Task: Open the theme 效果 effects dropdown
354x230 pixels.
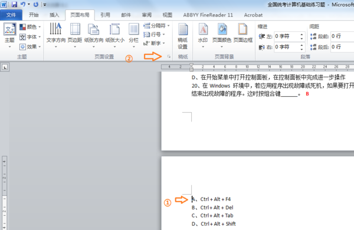Action: click(x=30, y=47)
